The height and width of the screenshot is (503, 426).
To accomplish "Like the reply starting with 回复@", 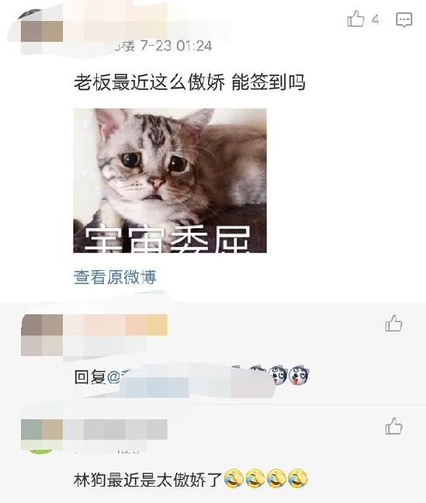I will 393,323.
